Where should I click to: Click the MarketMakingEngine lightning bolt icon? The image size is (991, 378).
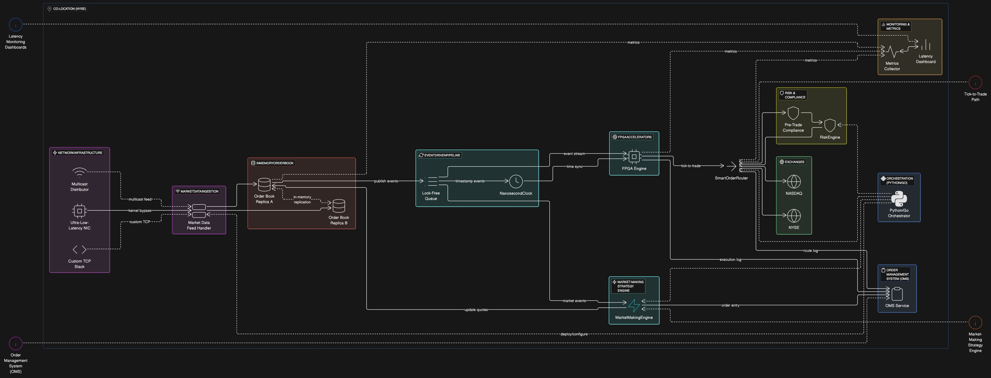pyautogui.click(x=633, y=306)
